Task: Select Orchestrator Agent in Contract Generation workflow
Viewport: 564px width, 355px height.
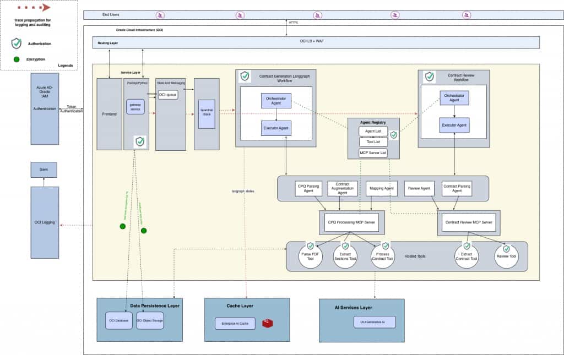Action: [276, 101]
